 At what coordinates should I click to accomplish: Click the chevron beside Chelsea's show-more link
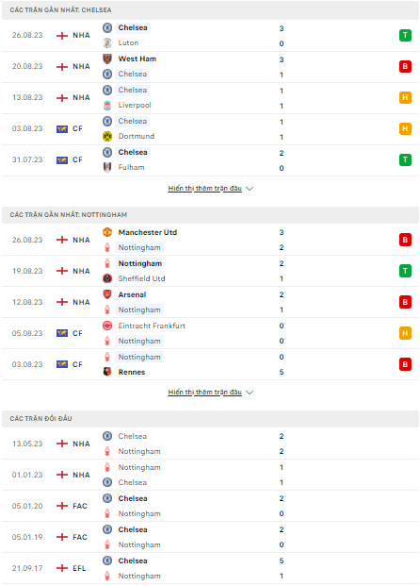coord(250,189)
